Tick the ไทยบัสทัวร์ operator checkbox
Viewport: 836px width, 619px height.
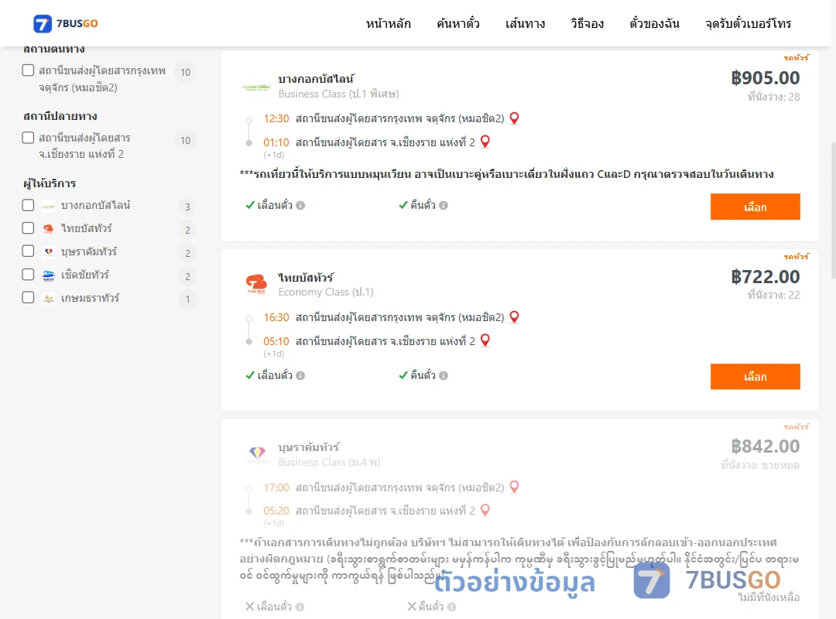pyautogui.click(x=29, y=228)
